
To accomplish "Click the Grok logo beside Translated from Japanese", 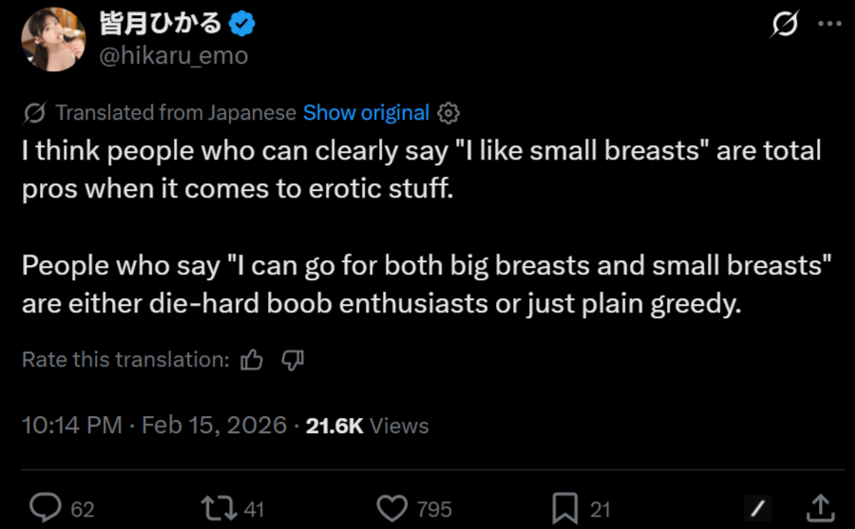I will point(34,113).
